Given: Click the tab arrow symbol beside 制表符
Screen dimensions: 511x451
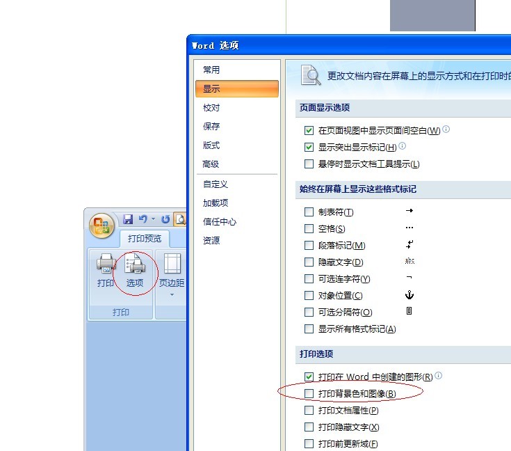Looking at the screenshot, I should pyautogui.click(x=409, y=211).
